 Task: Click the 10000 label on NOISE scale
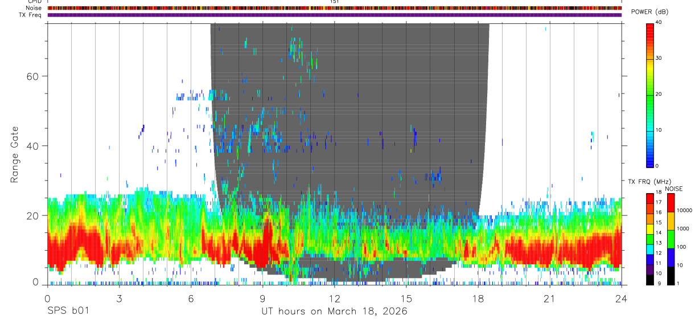tap(685, 211)
